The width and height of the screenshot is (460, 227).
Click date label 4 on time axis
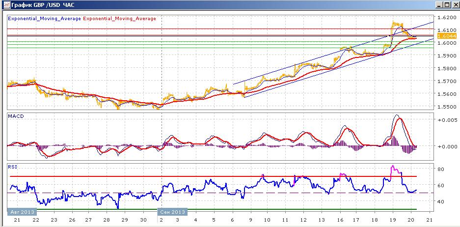[196, 220]
